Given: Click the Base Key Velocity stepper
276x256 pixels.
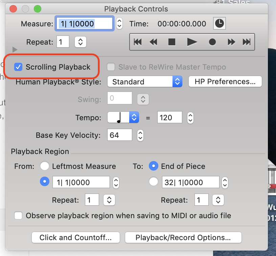Looking at the screenshot, I should [140, 135].
